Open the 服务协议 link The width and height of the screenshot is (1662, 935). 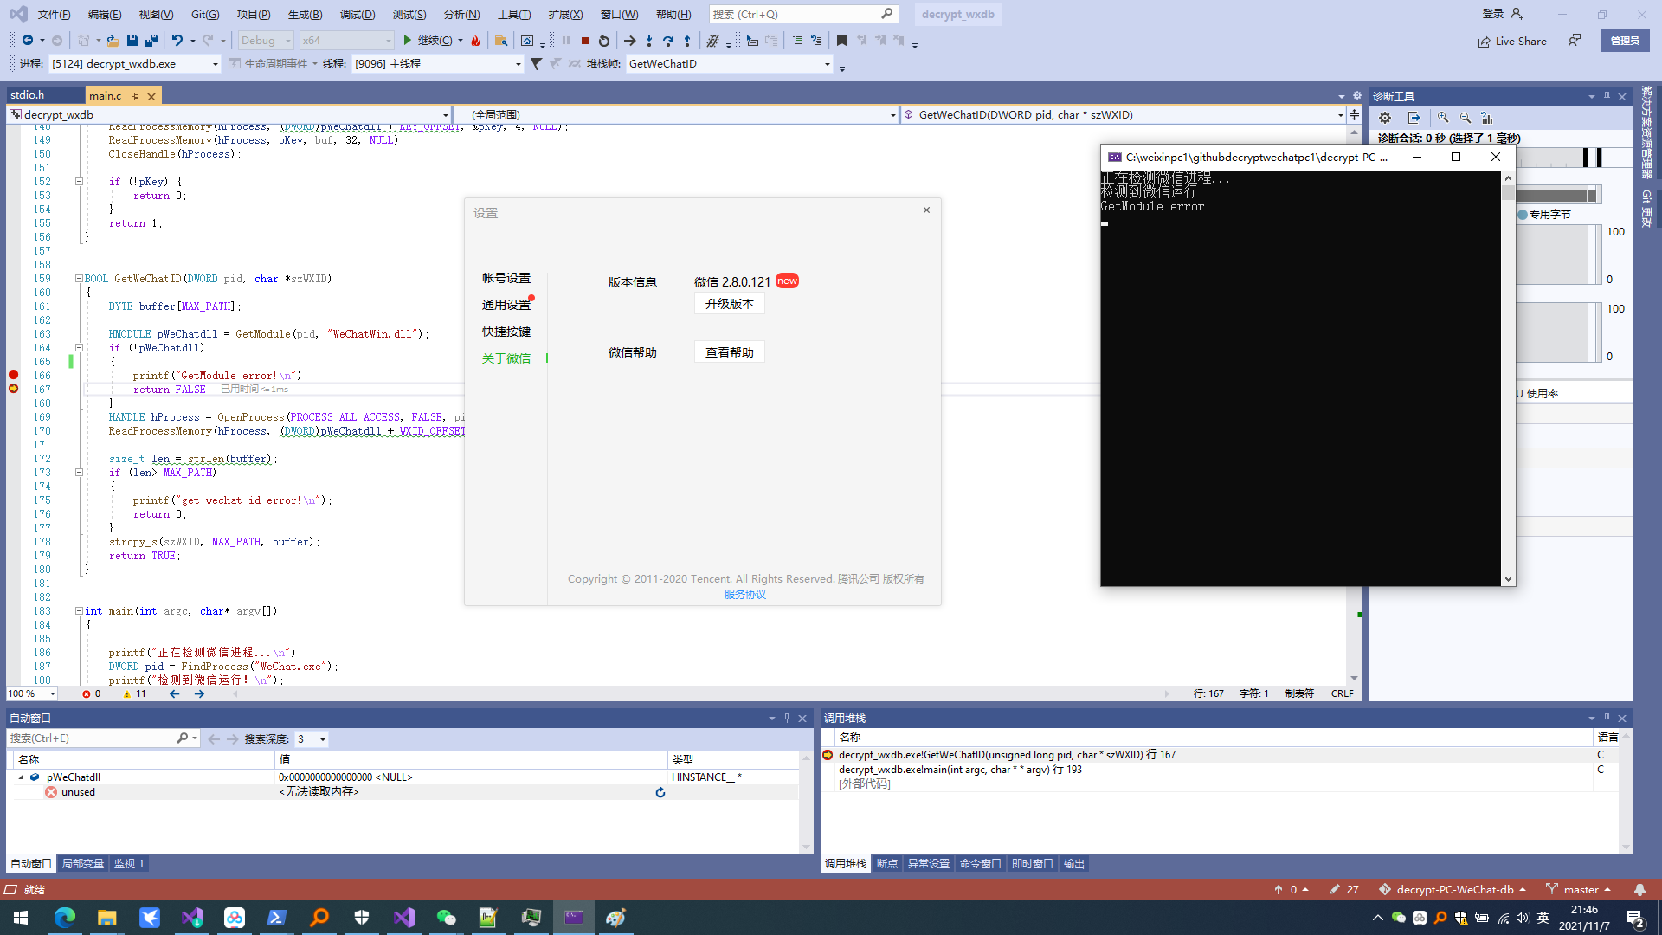[745, 595]
